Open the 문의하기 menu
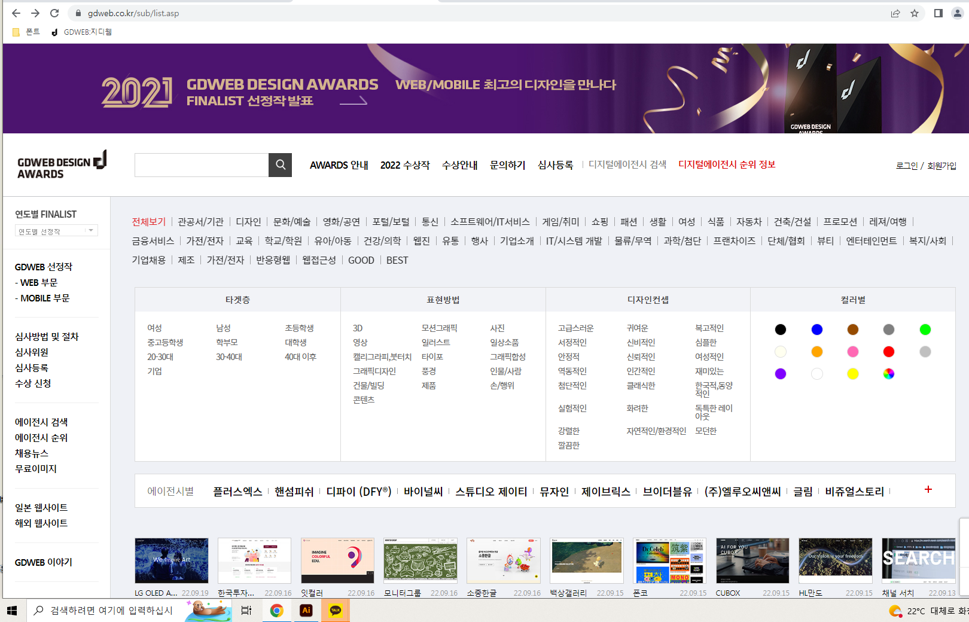Screen dimensions: 969x622 tap(507, 165)
